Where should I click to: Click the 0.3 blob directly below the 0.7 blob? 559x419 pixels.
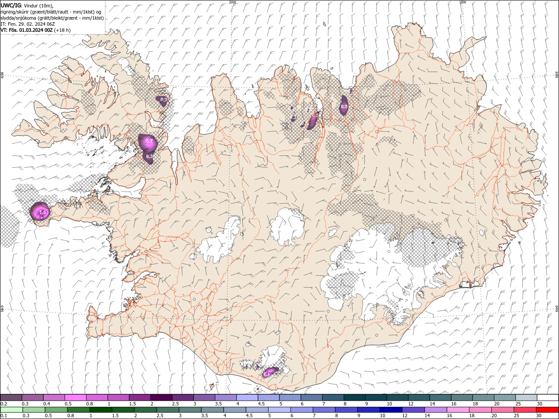(x=149, y=157)
